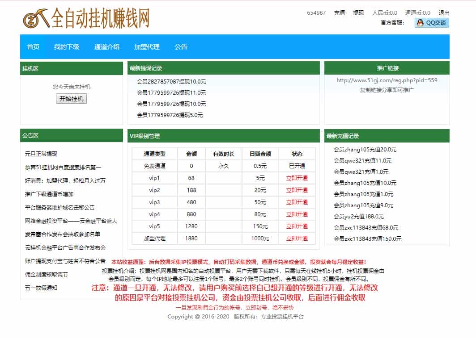Viewport: 476px width, 339px height.
Task: Open announcement 元旦正常提现
Action: point(41,154)
